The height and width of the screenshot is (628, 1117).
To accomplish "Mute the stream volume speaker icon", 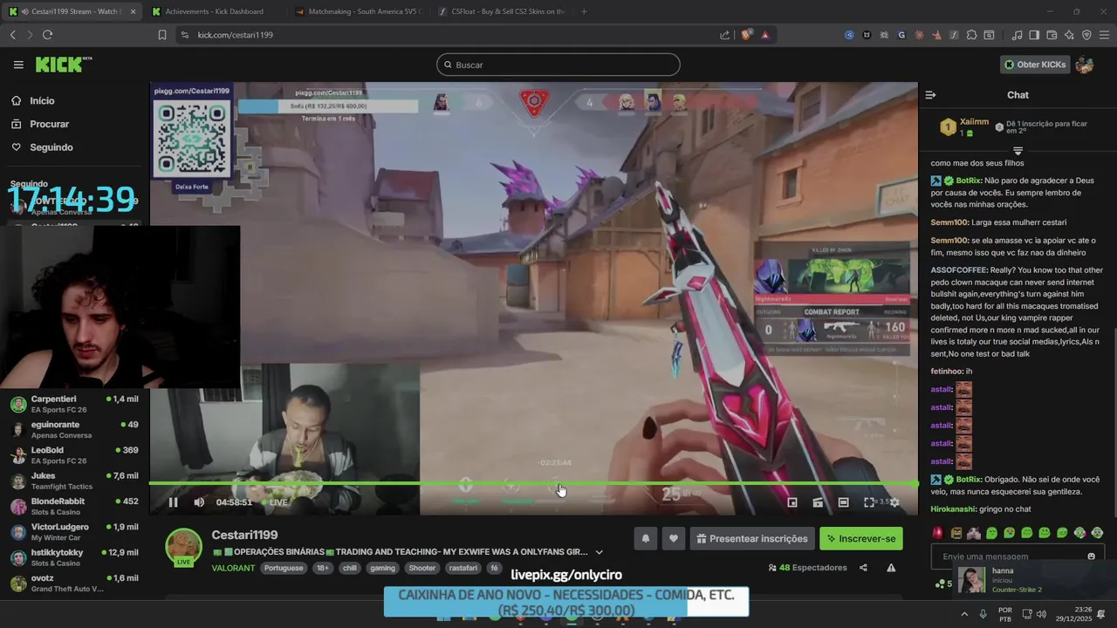I will coord(199,502).
